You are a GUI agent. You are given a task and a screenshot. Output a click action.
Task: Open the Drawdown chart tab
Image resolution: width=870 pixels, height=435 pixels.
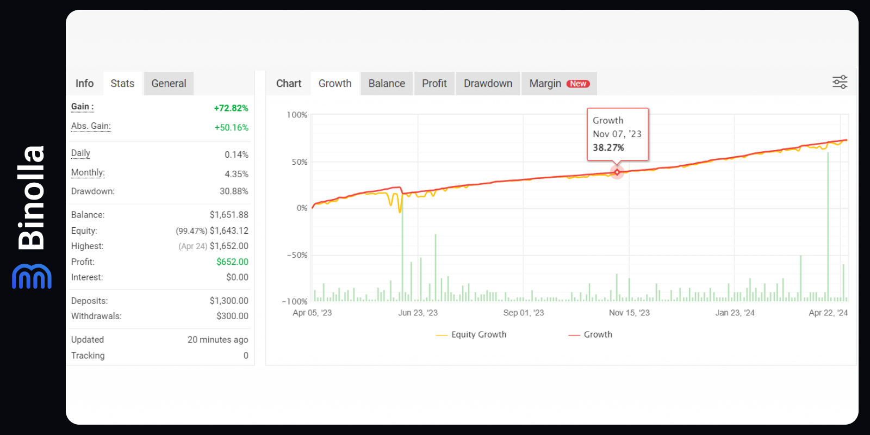pyautogui.click(x=488, y=83)
